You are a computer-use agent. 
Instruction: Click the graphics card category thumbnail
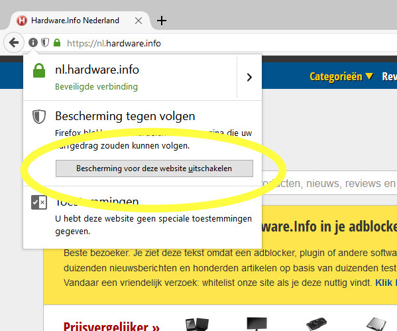[x=317, y=324]
